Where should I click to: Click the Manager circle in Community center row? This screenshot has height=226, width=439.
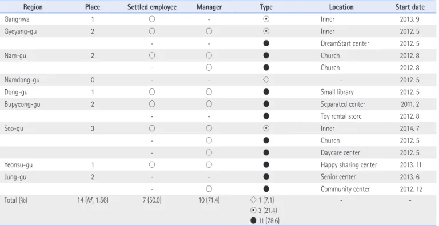point(209,189)
